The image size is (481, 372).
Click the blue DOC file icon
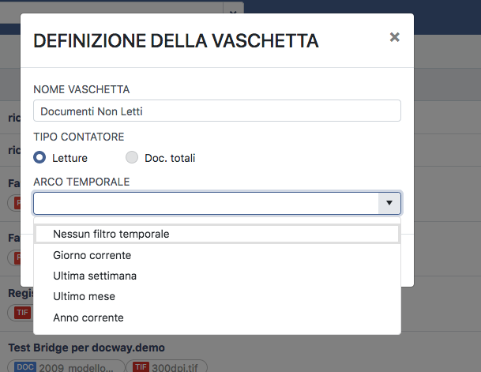(25, 366)
